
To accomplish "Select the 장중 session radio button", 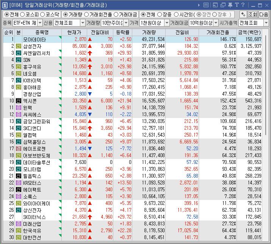I will coord(160,14).
